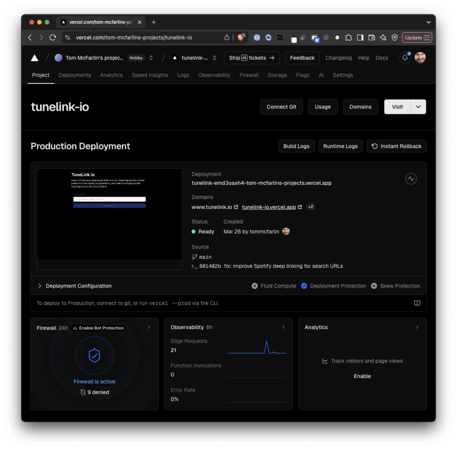Click the book documentation icon
Image resolution: width=457 pixels, height=450 pixels.
417,303
